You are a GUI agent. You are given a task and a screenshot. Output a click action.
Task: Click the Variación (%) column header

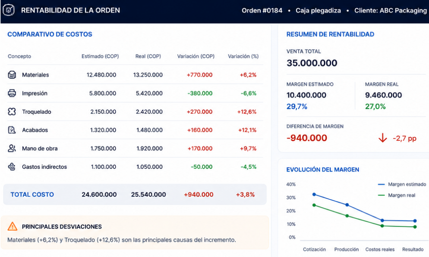tap(243, 56)
